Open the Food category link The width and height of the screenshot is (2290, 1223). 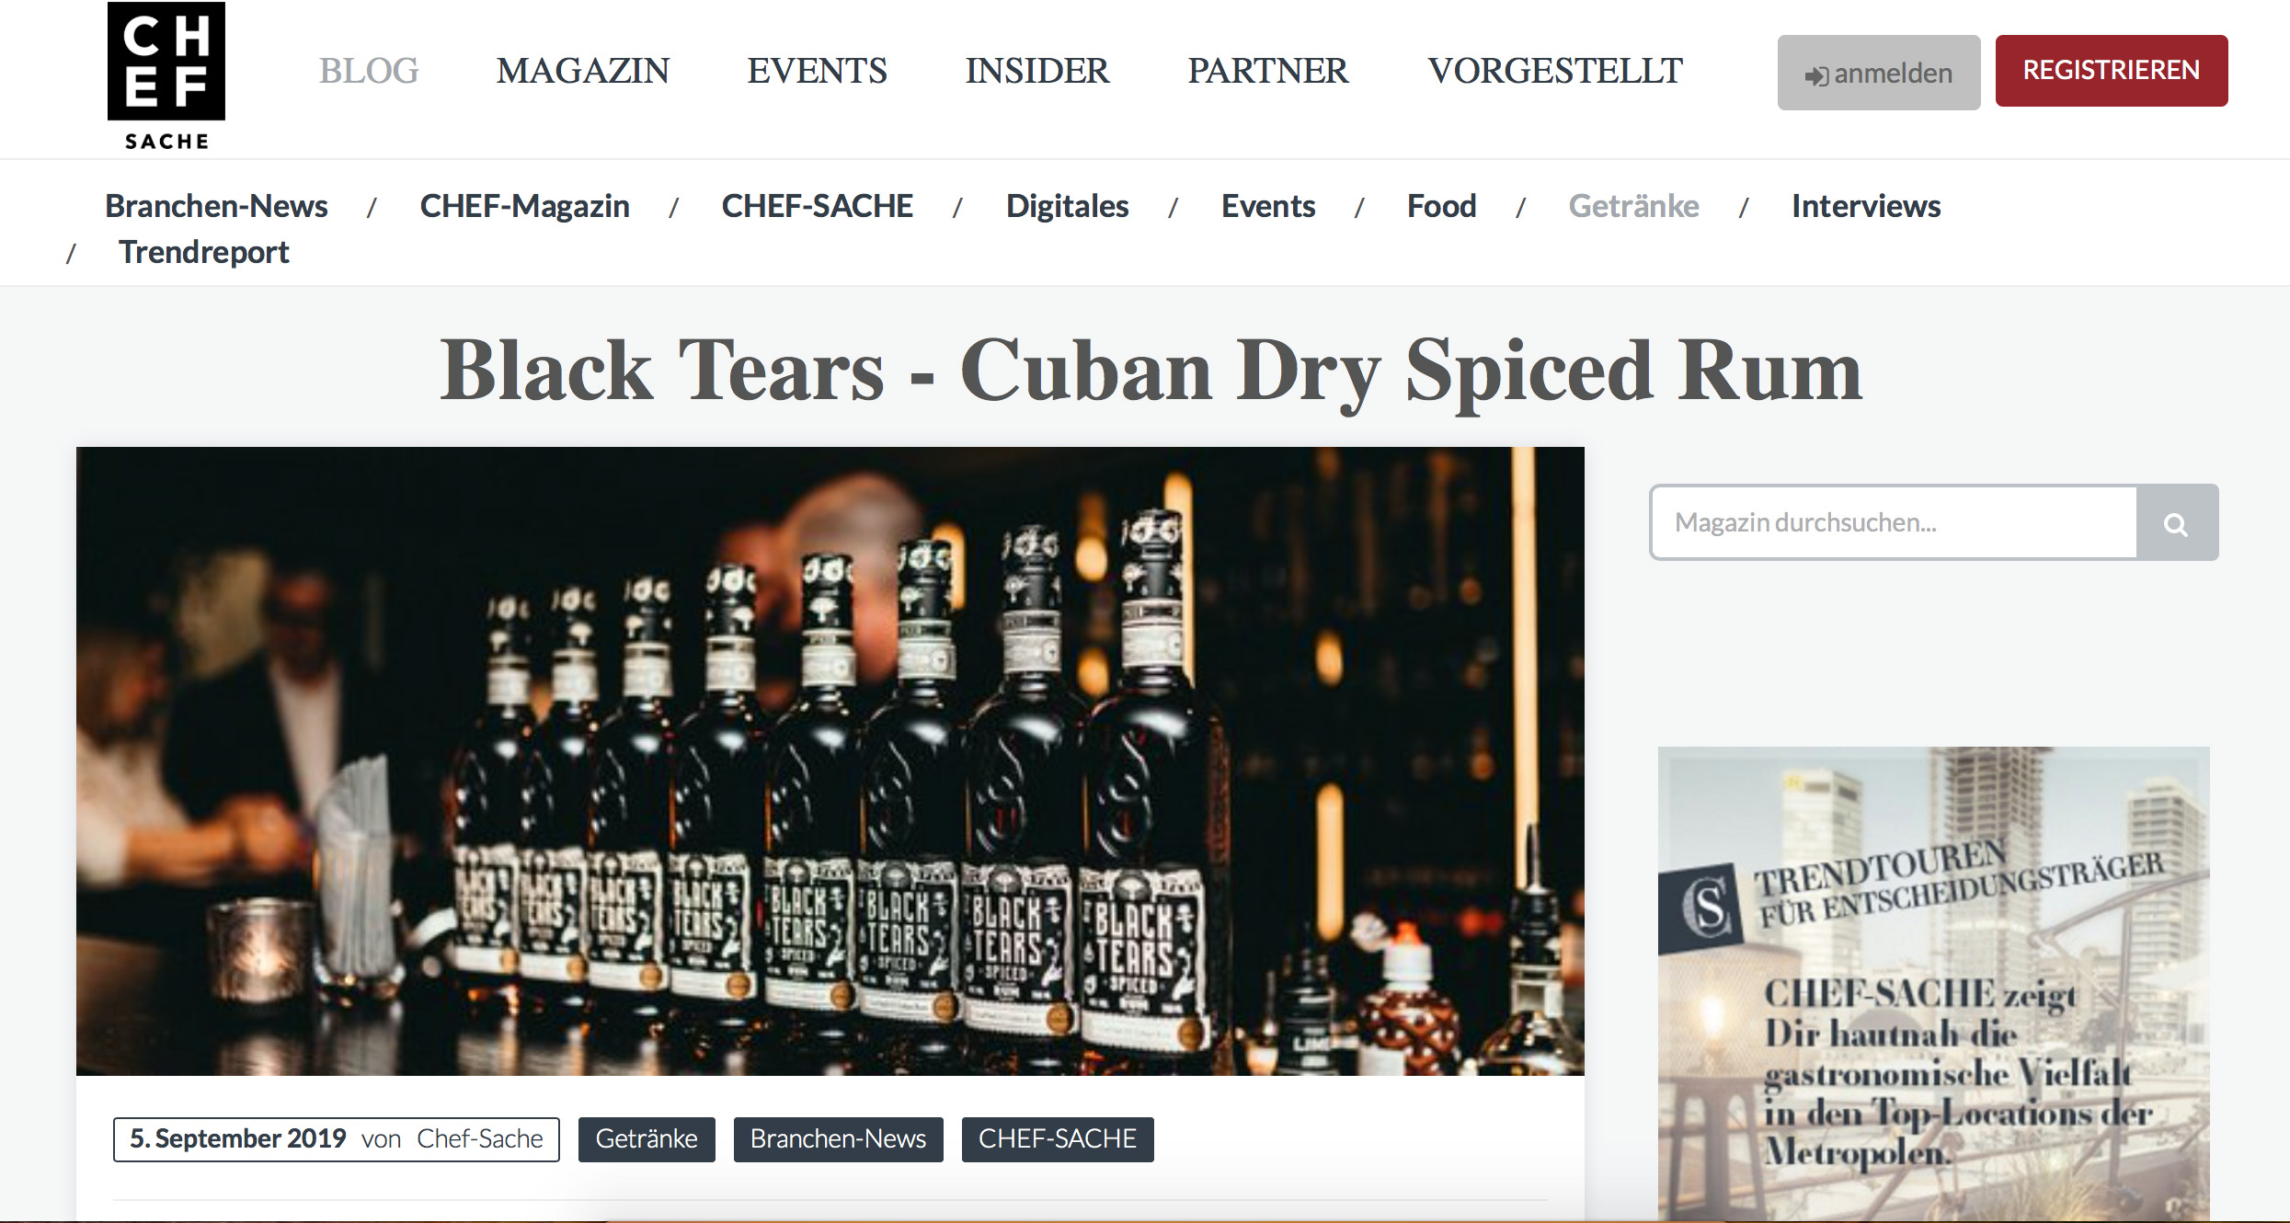tap(1441, 206)
